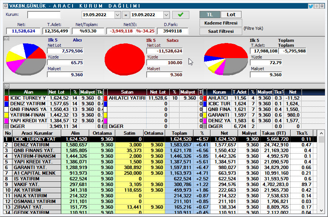Viewport: 328px width, 217px height.
Task: Click the yellow swatch beside GARANTI in Kurum table
Action: click(x=204, y=115)
